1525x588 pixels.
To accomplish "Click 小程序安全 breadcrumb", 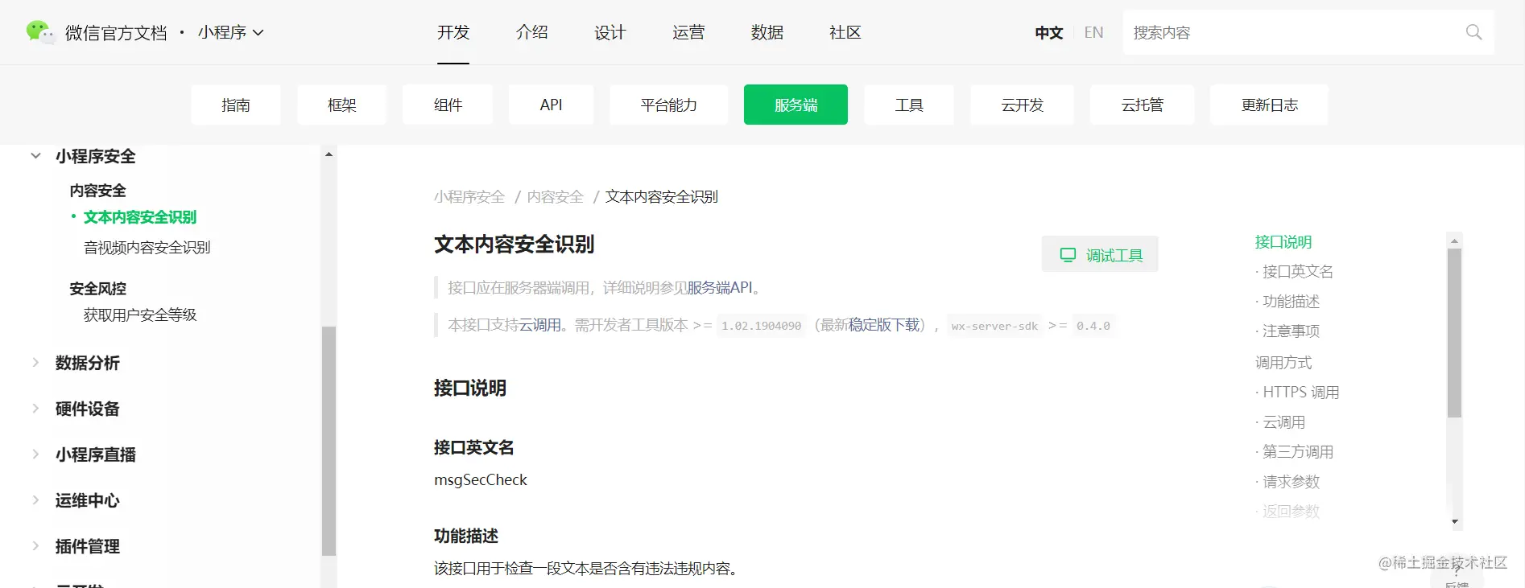I will pos(469,197).
